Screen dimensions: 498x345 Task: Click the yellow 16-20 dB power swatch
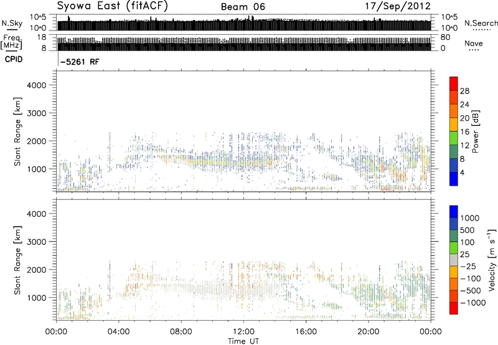tap(454, 125)
